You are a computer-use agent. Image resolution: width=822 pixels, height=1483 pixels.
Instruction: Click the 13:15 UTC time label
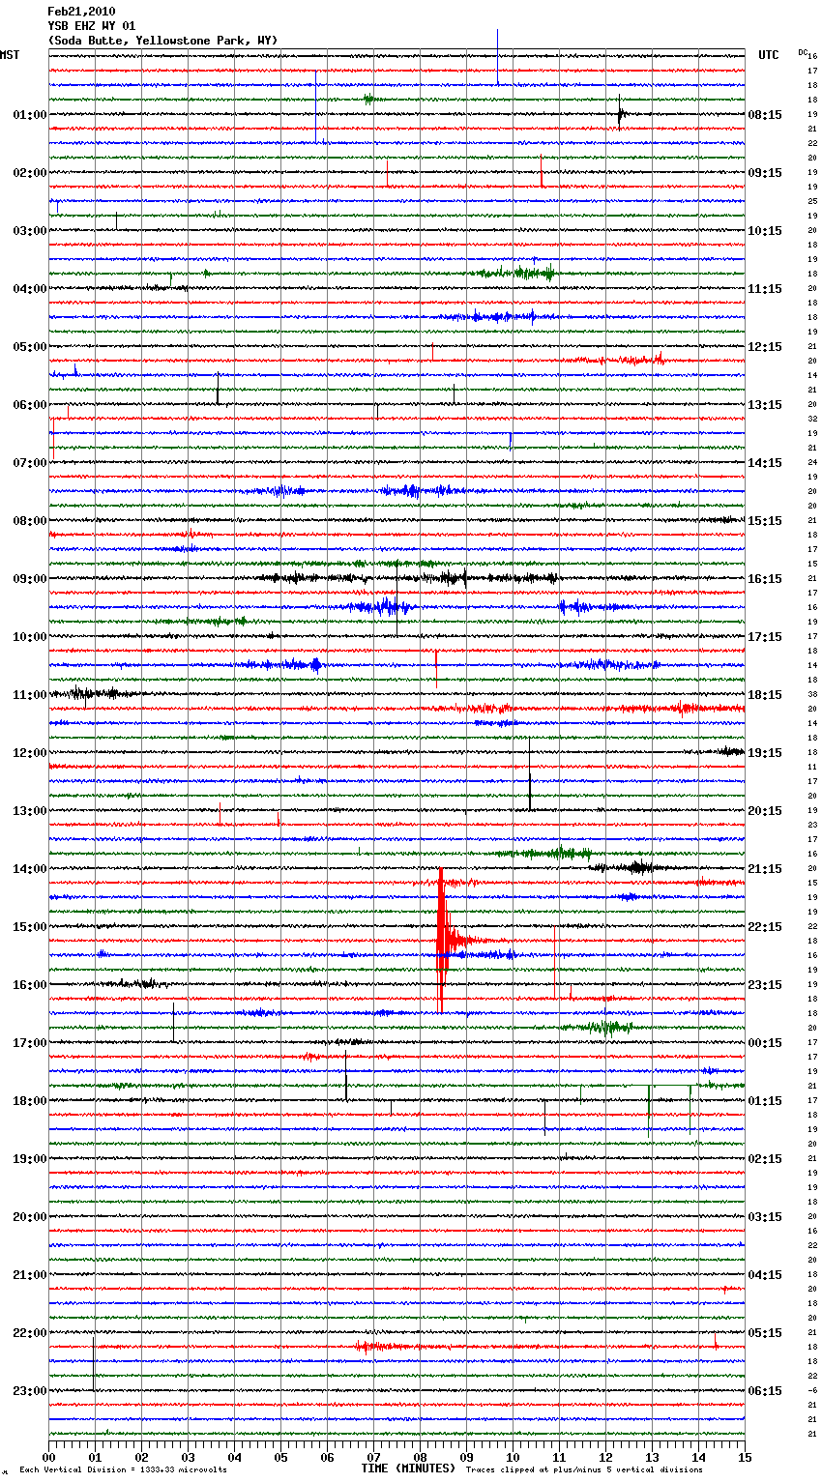pos(765,405)
